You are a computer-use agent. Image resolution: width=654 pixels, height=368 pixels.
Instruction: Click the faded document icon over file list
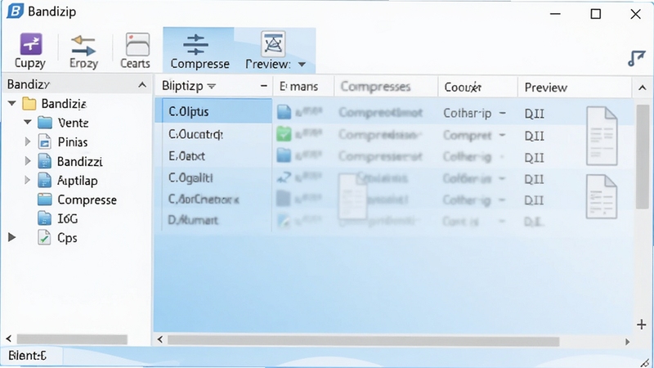353,195
